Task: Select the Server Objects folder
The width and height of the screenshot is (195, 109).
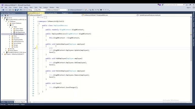Action: coord(14,51)
